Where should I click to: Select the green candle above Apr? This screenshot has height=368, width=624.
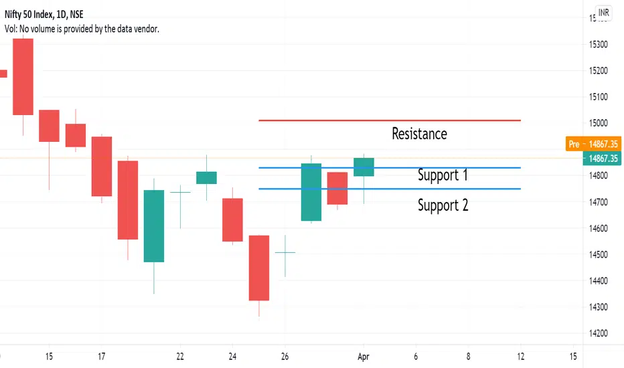[x=364, y=167]
